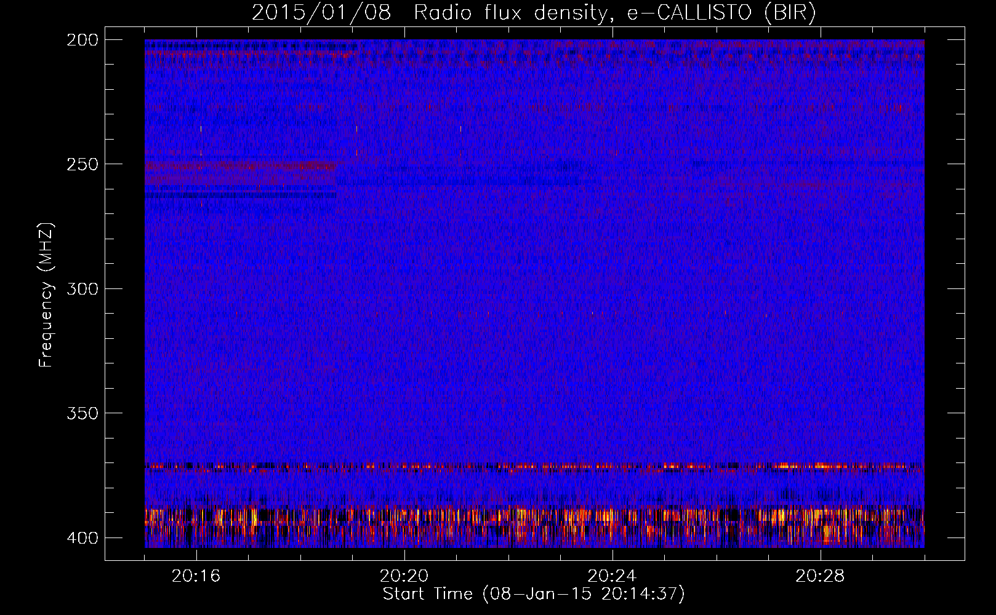Viewport: 996px width, 615px height.
Task: Click the 2015/01/08 date in title
Action: click(x=321, y=12)
